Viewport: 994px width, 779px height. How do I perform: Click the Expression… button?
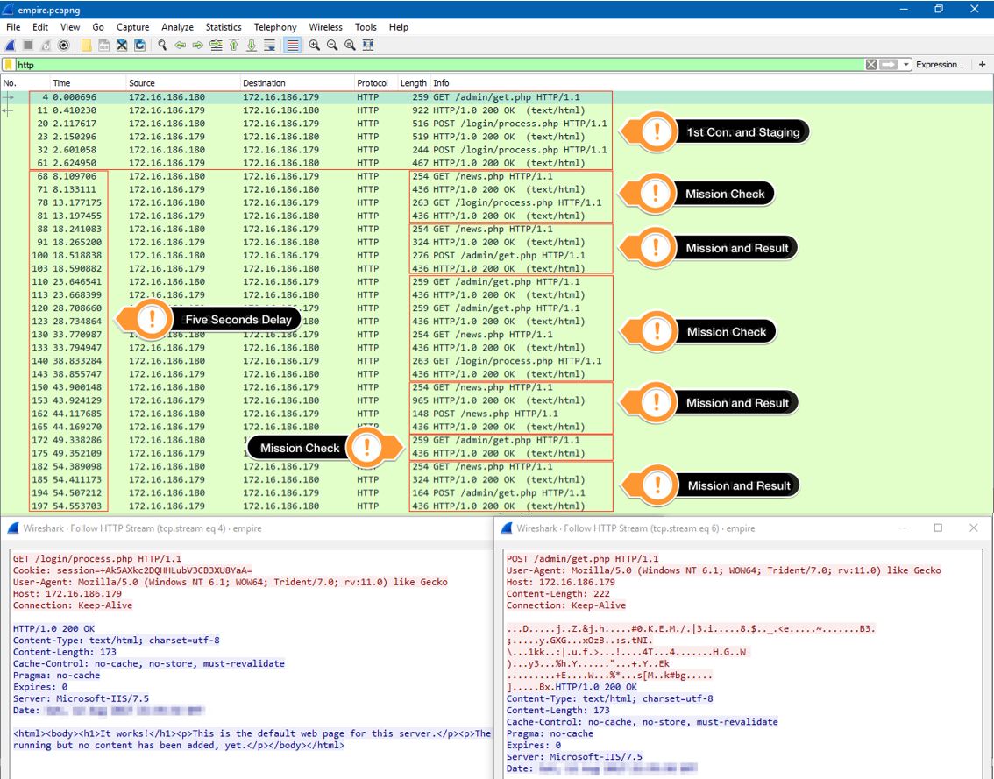pos(940,65)
